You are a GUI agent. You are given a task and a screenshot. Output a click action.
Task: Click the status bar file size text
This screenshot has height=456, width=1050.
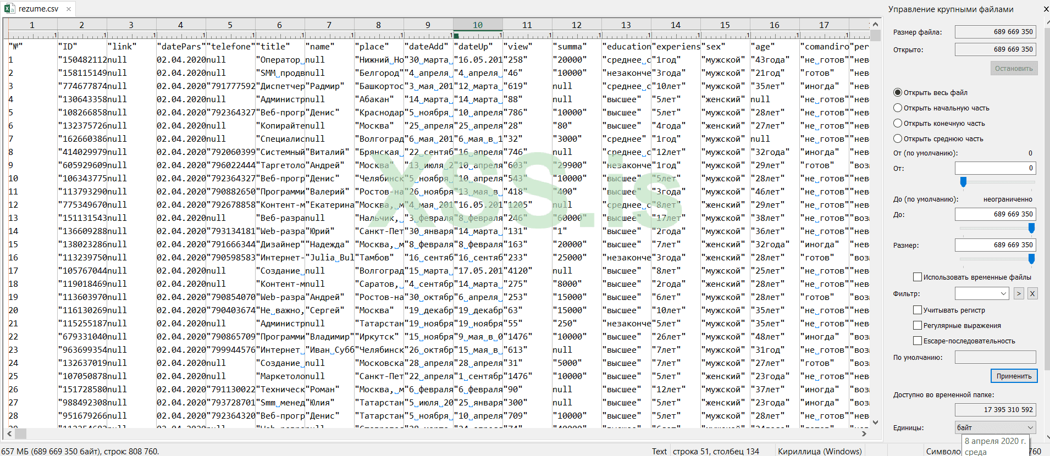81,452
